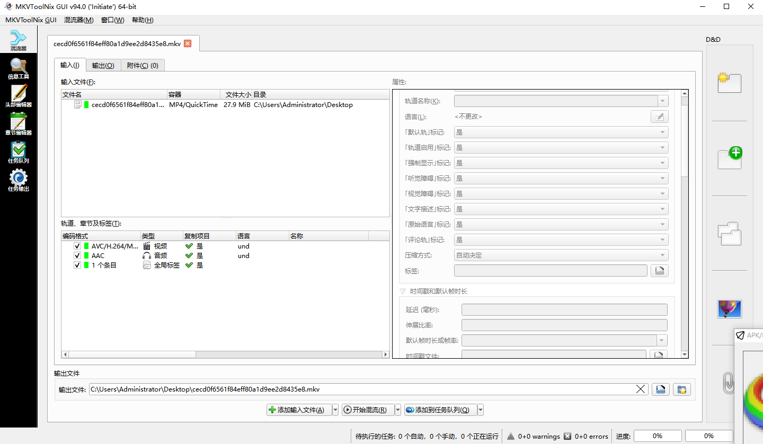Open the 「评论轨」标记 dropdown

561,240
